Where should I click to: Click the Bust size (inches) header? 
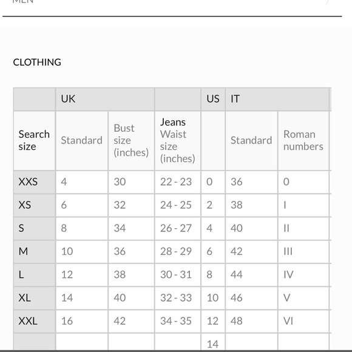(x=131, y=141)
